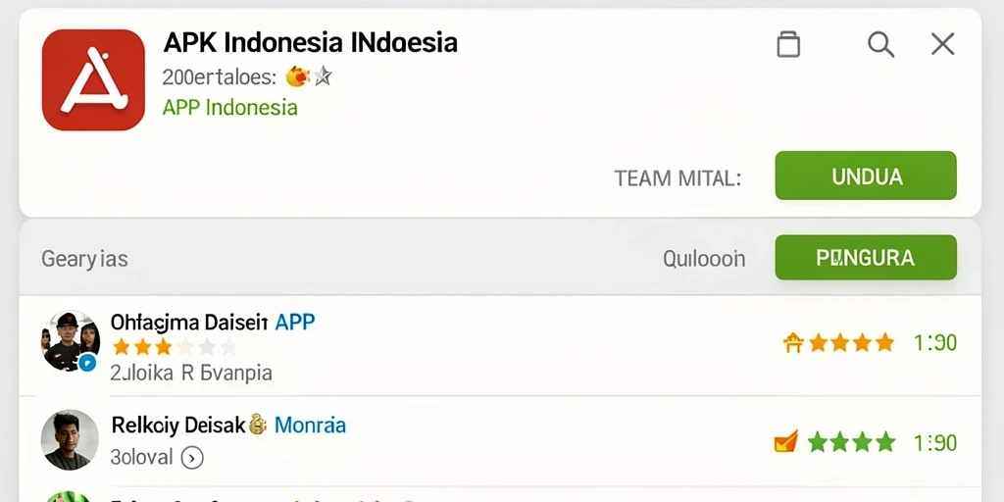Viewport: 1004px width, 502px height.
Task: Click the magnifier search icon
Action: click(x=881, y=45)
